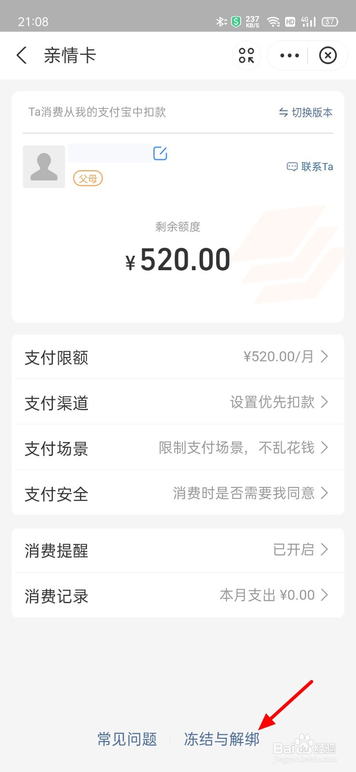The image size is (356, 772).
Task: Tap the edit nickname pencil icon
Action: pos(160,153)
